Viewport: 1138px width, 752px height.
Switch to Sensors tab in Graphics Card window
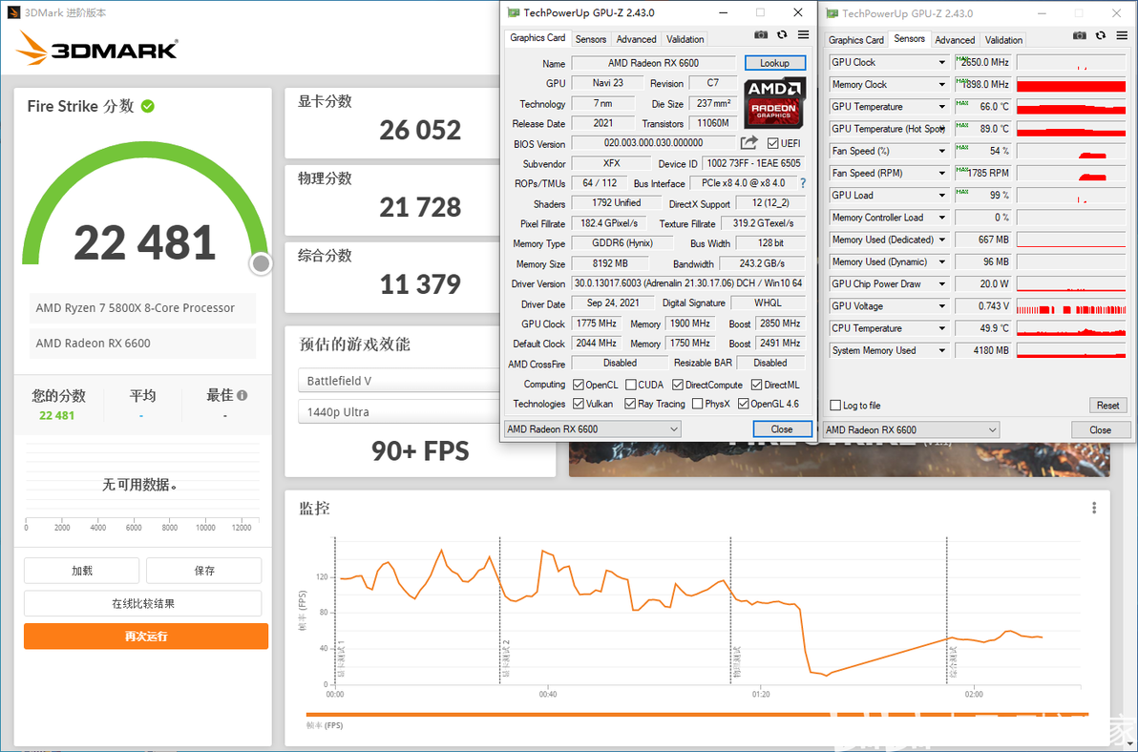591,39
